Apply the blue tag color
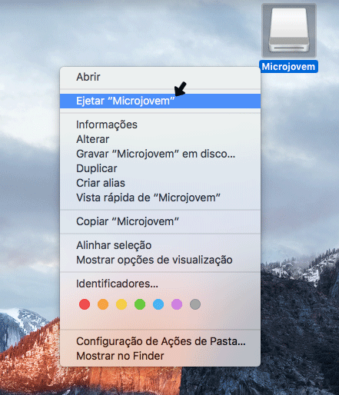This screenshot has height=395, width=339. (x=158, y=304)
